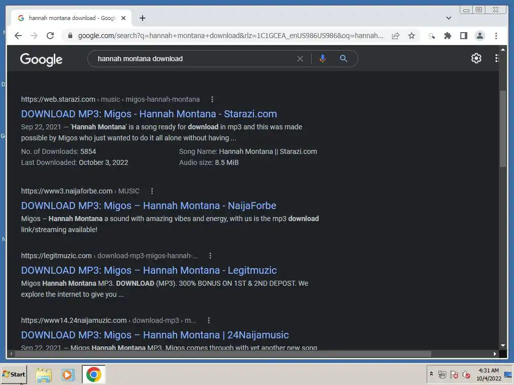Click the forward navigation arrow

click(34, 36)
